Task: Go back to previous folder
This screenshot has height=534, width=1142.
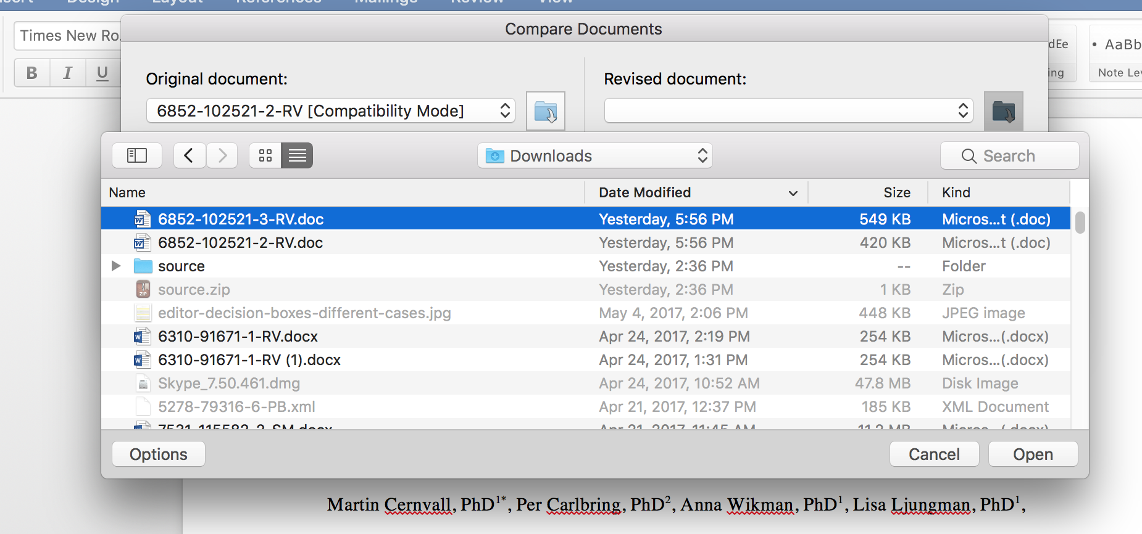Action: pyautogui.click(x=189, y=155)
